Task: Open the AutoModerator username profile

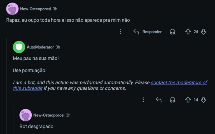Action: point(40,47)
